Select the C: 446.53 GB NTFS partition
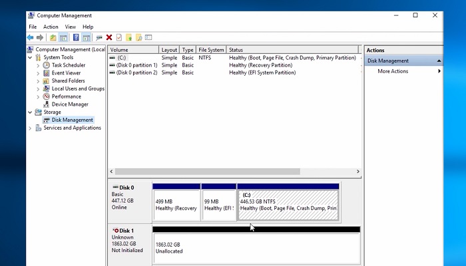466x266 pixels. click(x=288, y=204)
